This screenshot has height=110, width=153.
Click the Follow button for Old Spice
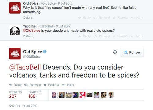pos(132,52)
